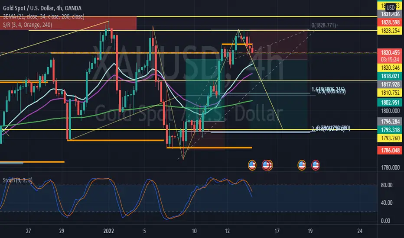Click the 2022 year label on time axis
404x238 pixels.
click(x=108, y=231)
